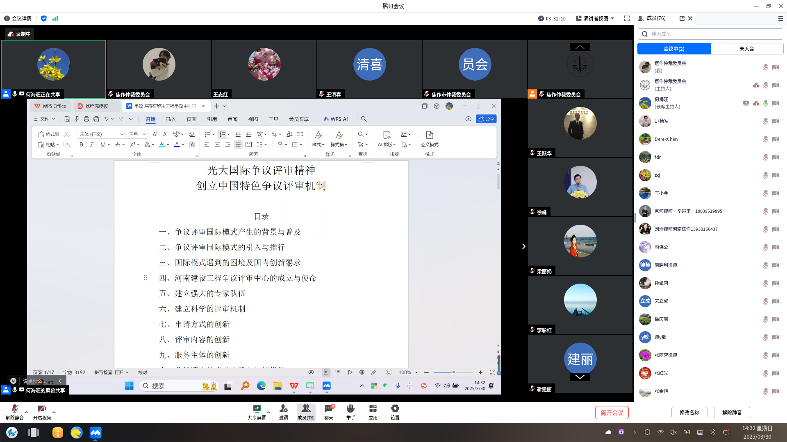
Task: Move the side video strip up
Action: click(580, 47)
